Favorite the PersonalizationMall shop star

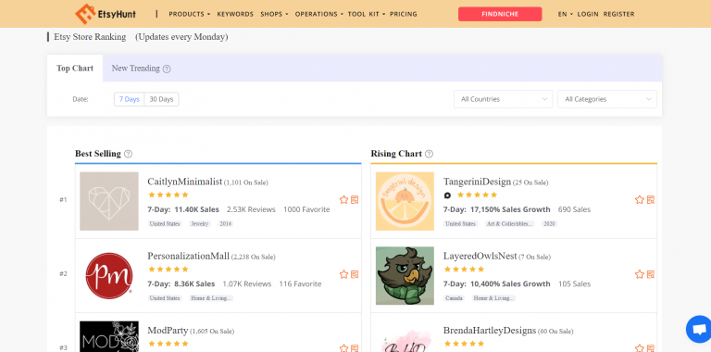(x=343, y=274)
